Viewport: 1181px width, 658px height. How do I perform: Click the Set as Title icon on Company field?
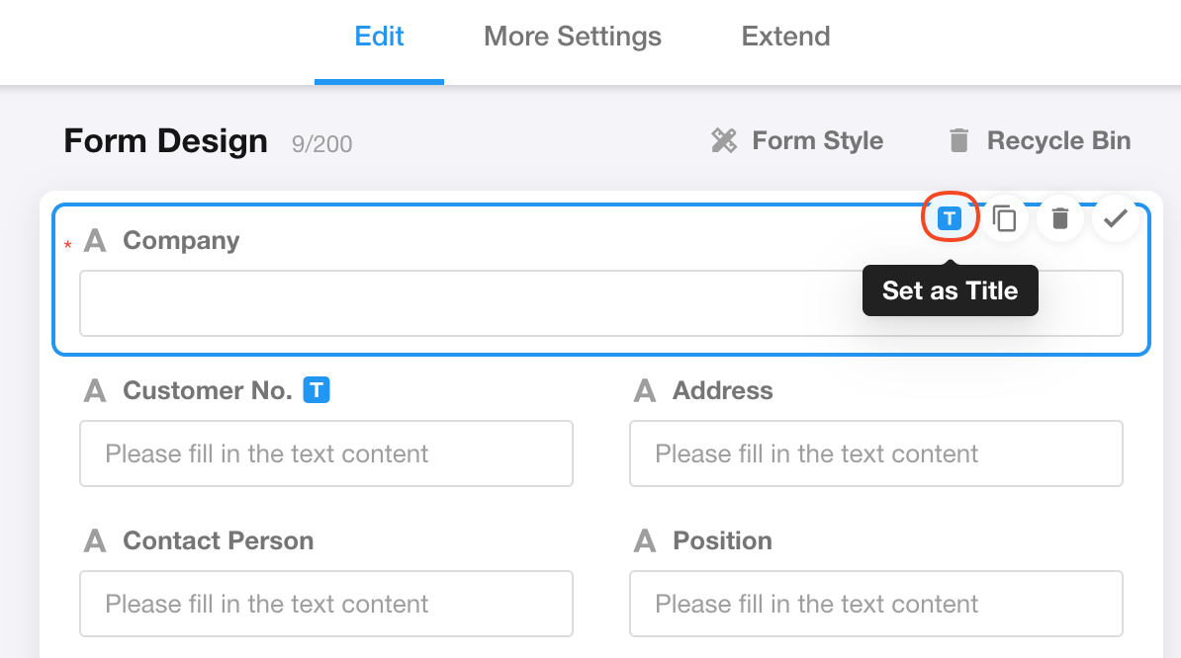coord(950,218)
